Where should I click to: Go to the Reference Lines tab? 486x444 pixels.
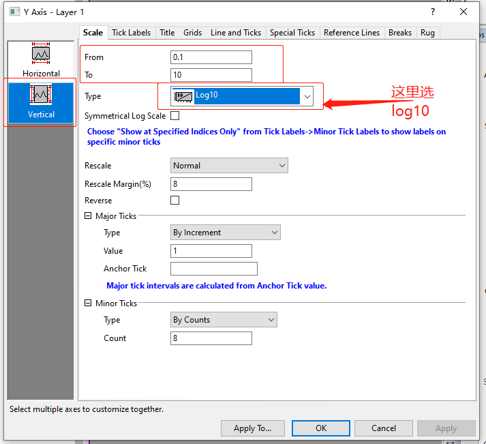tap(352, 33)
